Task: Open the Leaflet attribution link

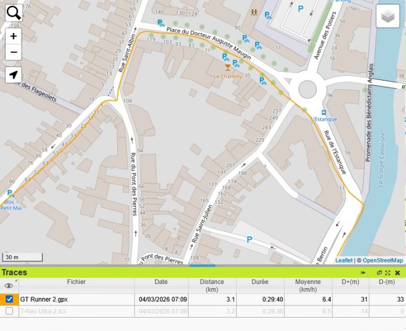Action: click(x=343, y=261)
